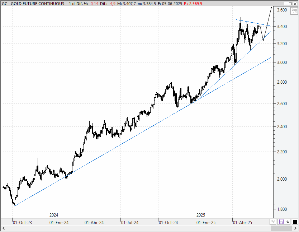
Task: Click the double chevron collapse icon
Action: point(273,222)
